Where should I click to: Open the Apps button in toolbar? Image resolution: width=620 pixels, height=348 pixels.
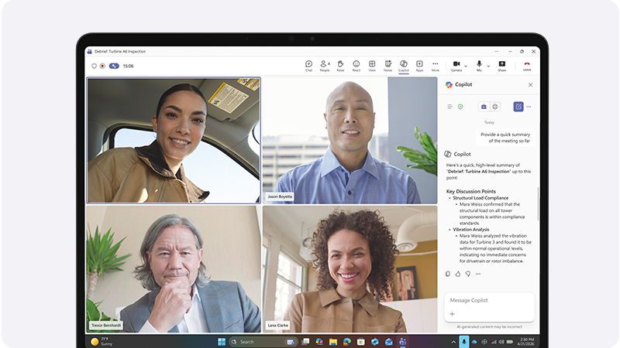(x=419, y=66)
